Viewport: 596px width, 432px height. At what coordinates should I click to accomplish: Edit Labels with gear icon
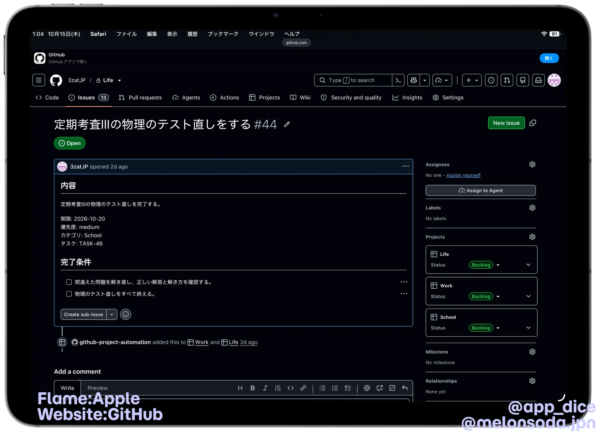point(532,208)
